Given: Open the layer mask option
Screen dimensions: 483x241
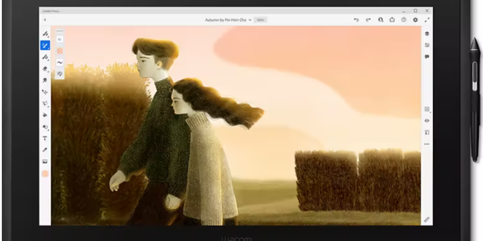Looking at the screenshot, I should [x=427, y=133].
